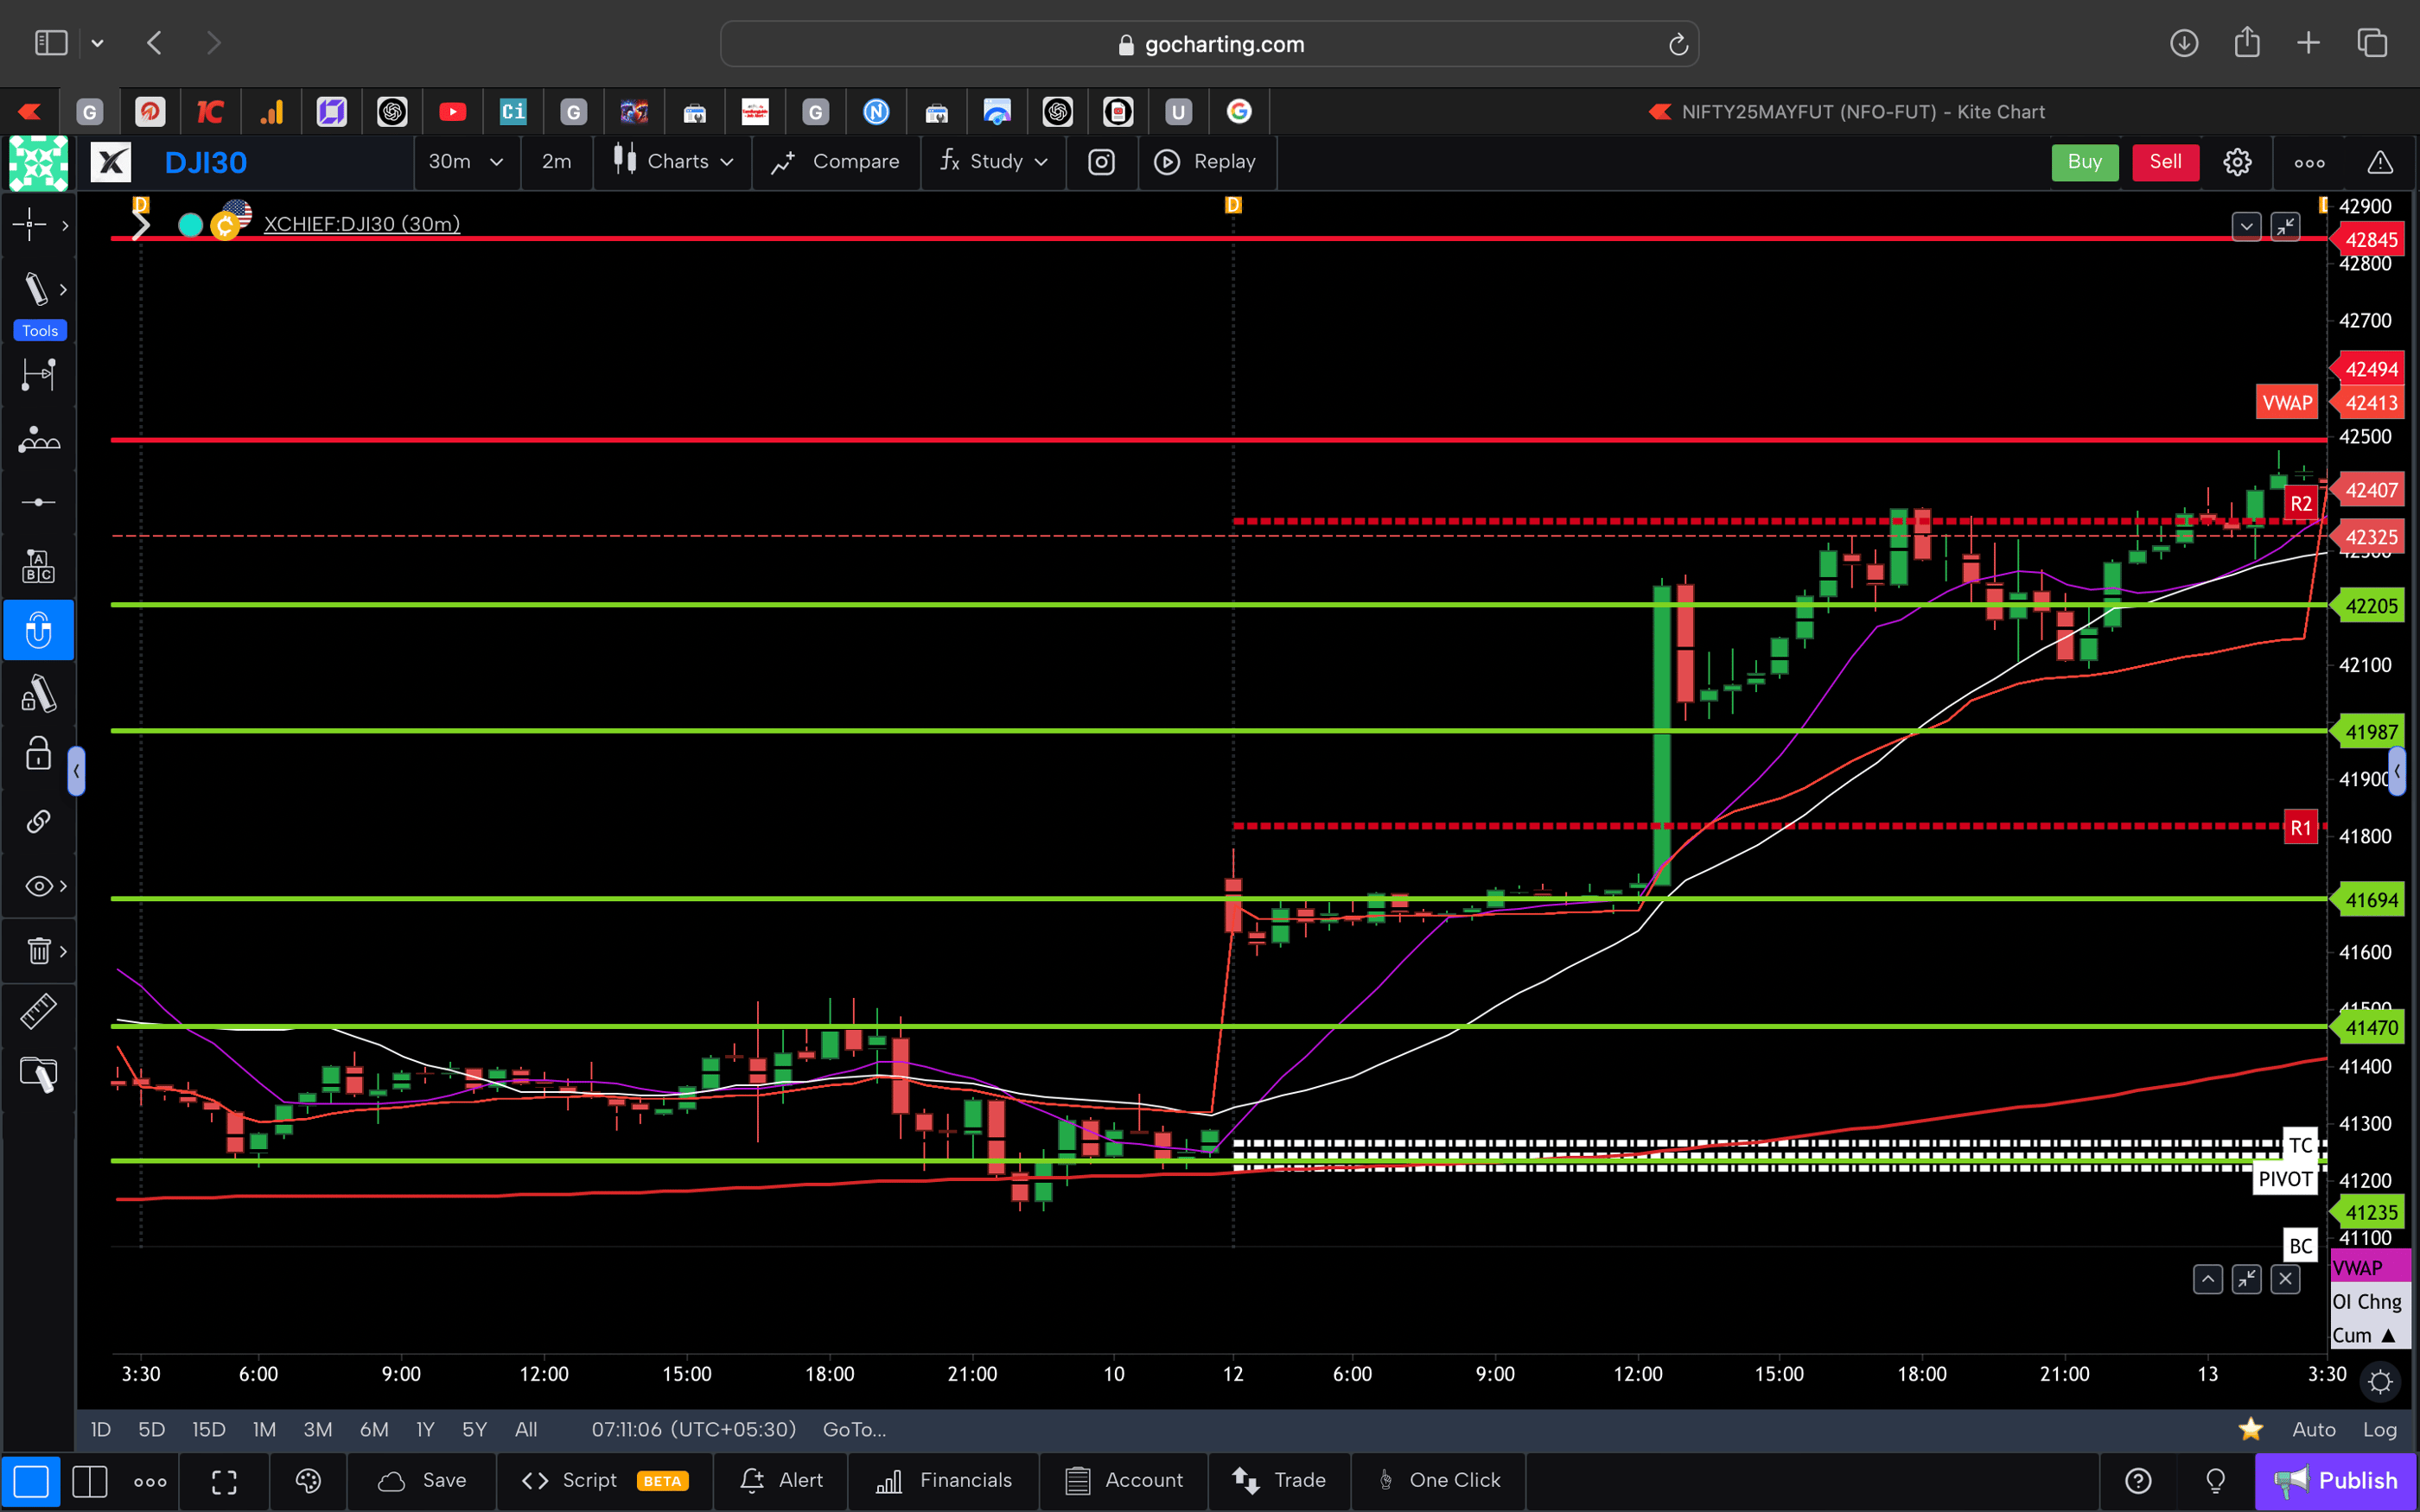Screen dimensions: 2420x1512
Task: Open the 30m timeframe dropdown
Action: click(465, 162)
